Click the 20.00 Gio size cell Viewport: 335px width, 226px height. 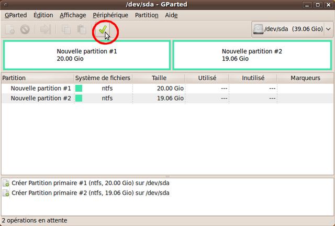coord(170,89)
